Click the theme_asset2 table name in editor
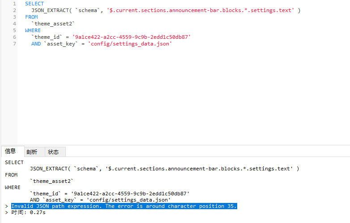Image resolution: width=350 pixels, height=223 pixels. point(53,24)
